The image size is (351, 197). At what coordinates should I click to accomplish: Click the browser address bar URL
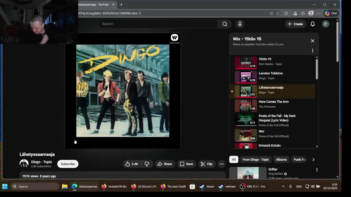pos(110,13)
